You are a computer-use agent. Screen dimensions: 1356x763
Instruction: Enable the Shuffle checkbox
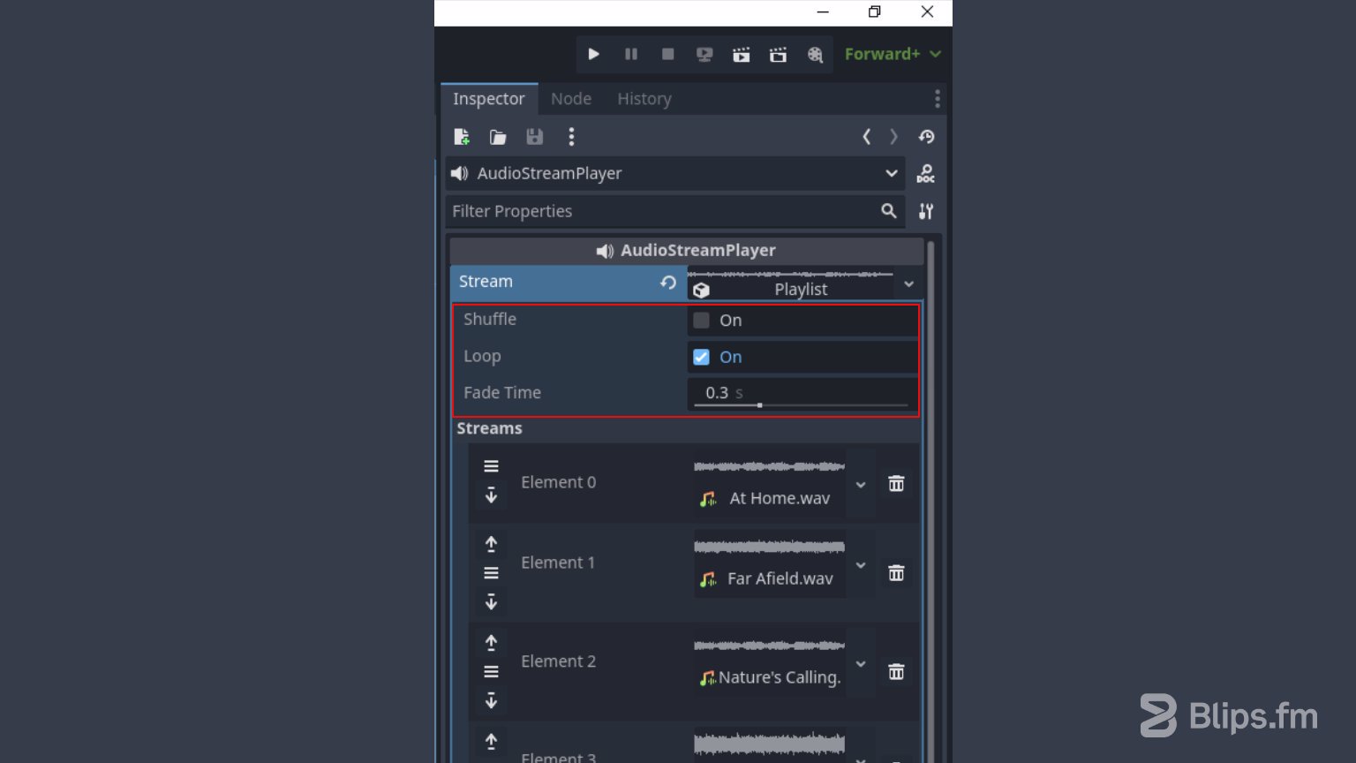click(701, 321)
